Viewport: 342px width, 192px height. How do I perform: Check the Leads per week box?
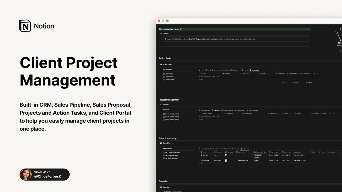(164, 155)
